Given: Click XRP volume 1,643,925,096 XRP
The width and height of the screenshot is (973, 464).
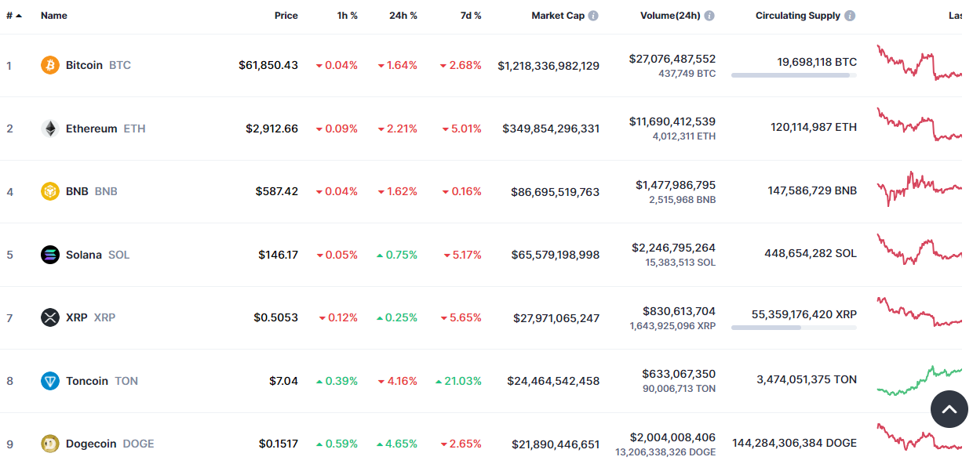Looking at the screenshot, I should [x=672, y=325].
